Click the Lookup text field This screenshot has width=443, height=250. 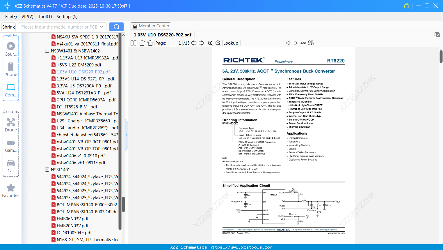[262, 43]
